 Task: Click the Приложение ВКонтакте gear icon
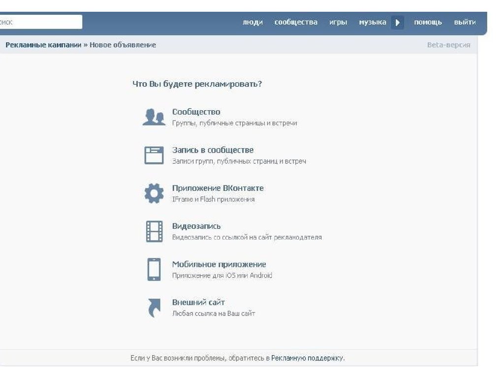click(x=154, y=193)
